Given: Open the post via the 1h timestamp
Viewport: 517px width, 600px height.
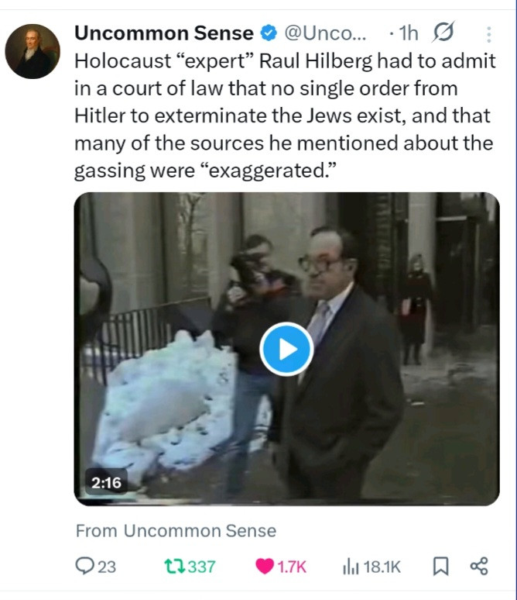Looking at the screenshot, I should click(406, 33).
